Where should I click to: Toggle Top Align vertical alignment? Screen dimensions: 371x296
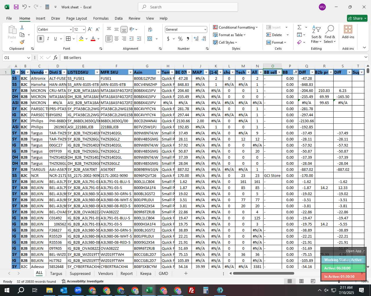tap(109, 29)
